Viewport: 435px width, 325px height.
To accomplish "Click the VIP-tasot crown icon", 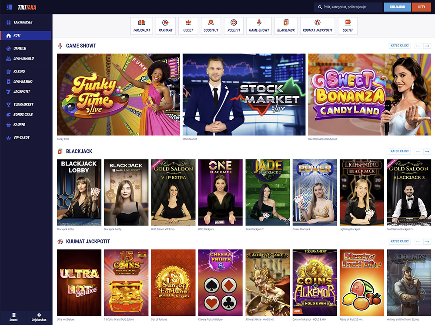I will coord(9,137).
